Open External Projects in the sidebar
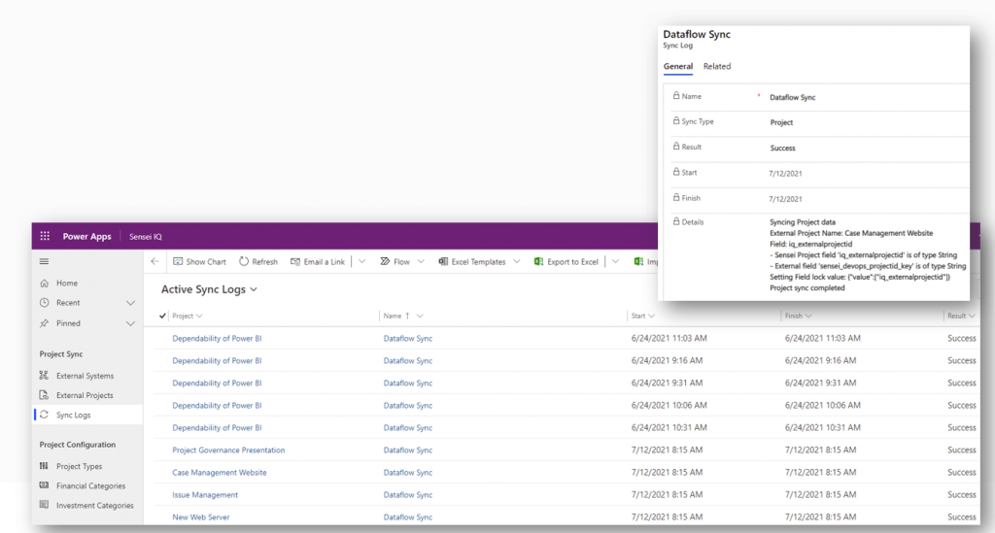This screenshot has width=995, height=533. [85, 395]
